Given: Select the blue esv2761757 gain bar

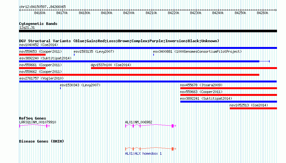Looking at the screenshot, I should point(148,81).
